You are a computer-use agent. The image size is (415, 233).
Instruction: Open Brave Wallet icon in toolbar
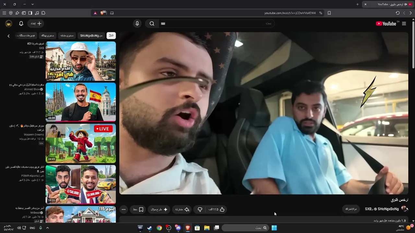coord(24,13)
